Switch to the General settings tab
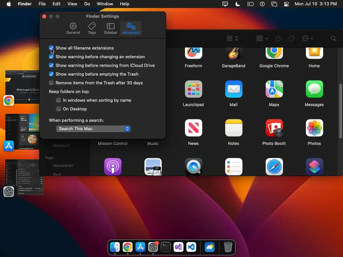 tap(73, 28)
